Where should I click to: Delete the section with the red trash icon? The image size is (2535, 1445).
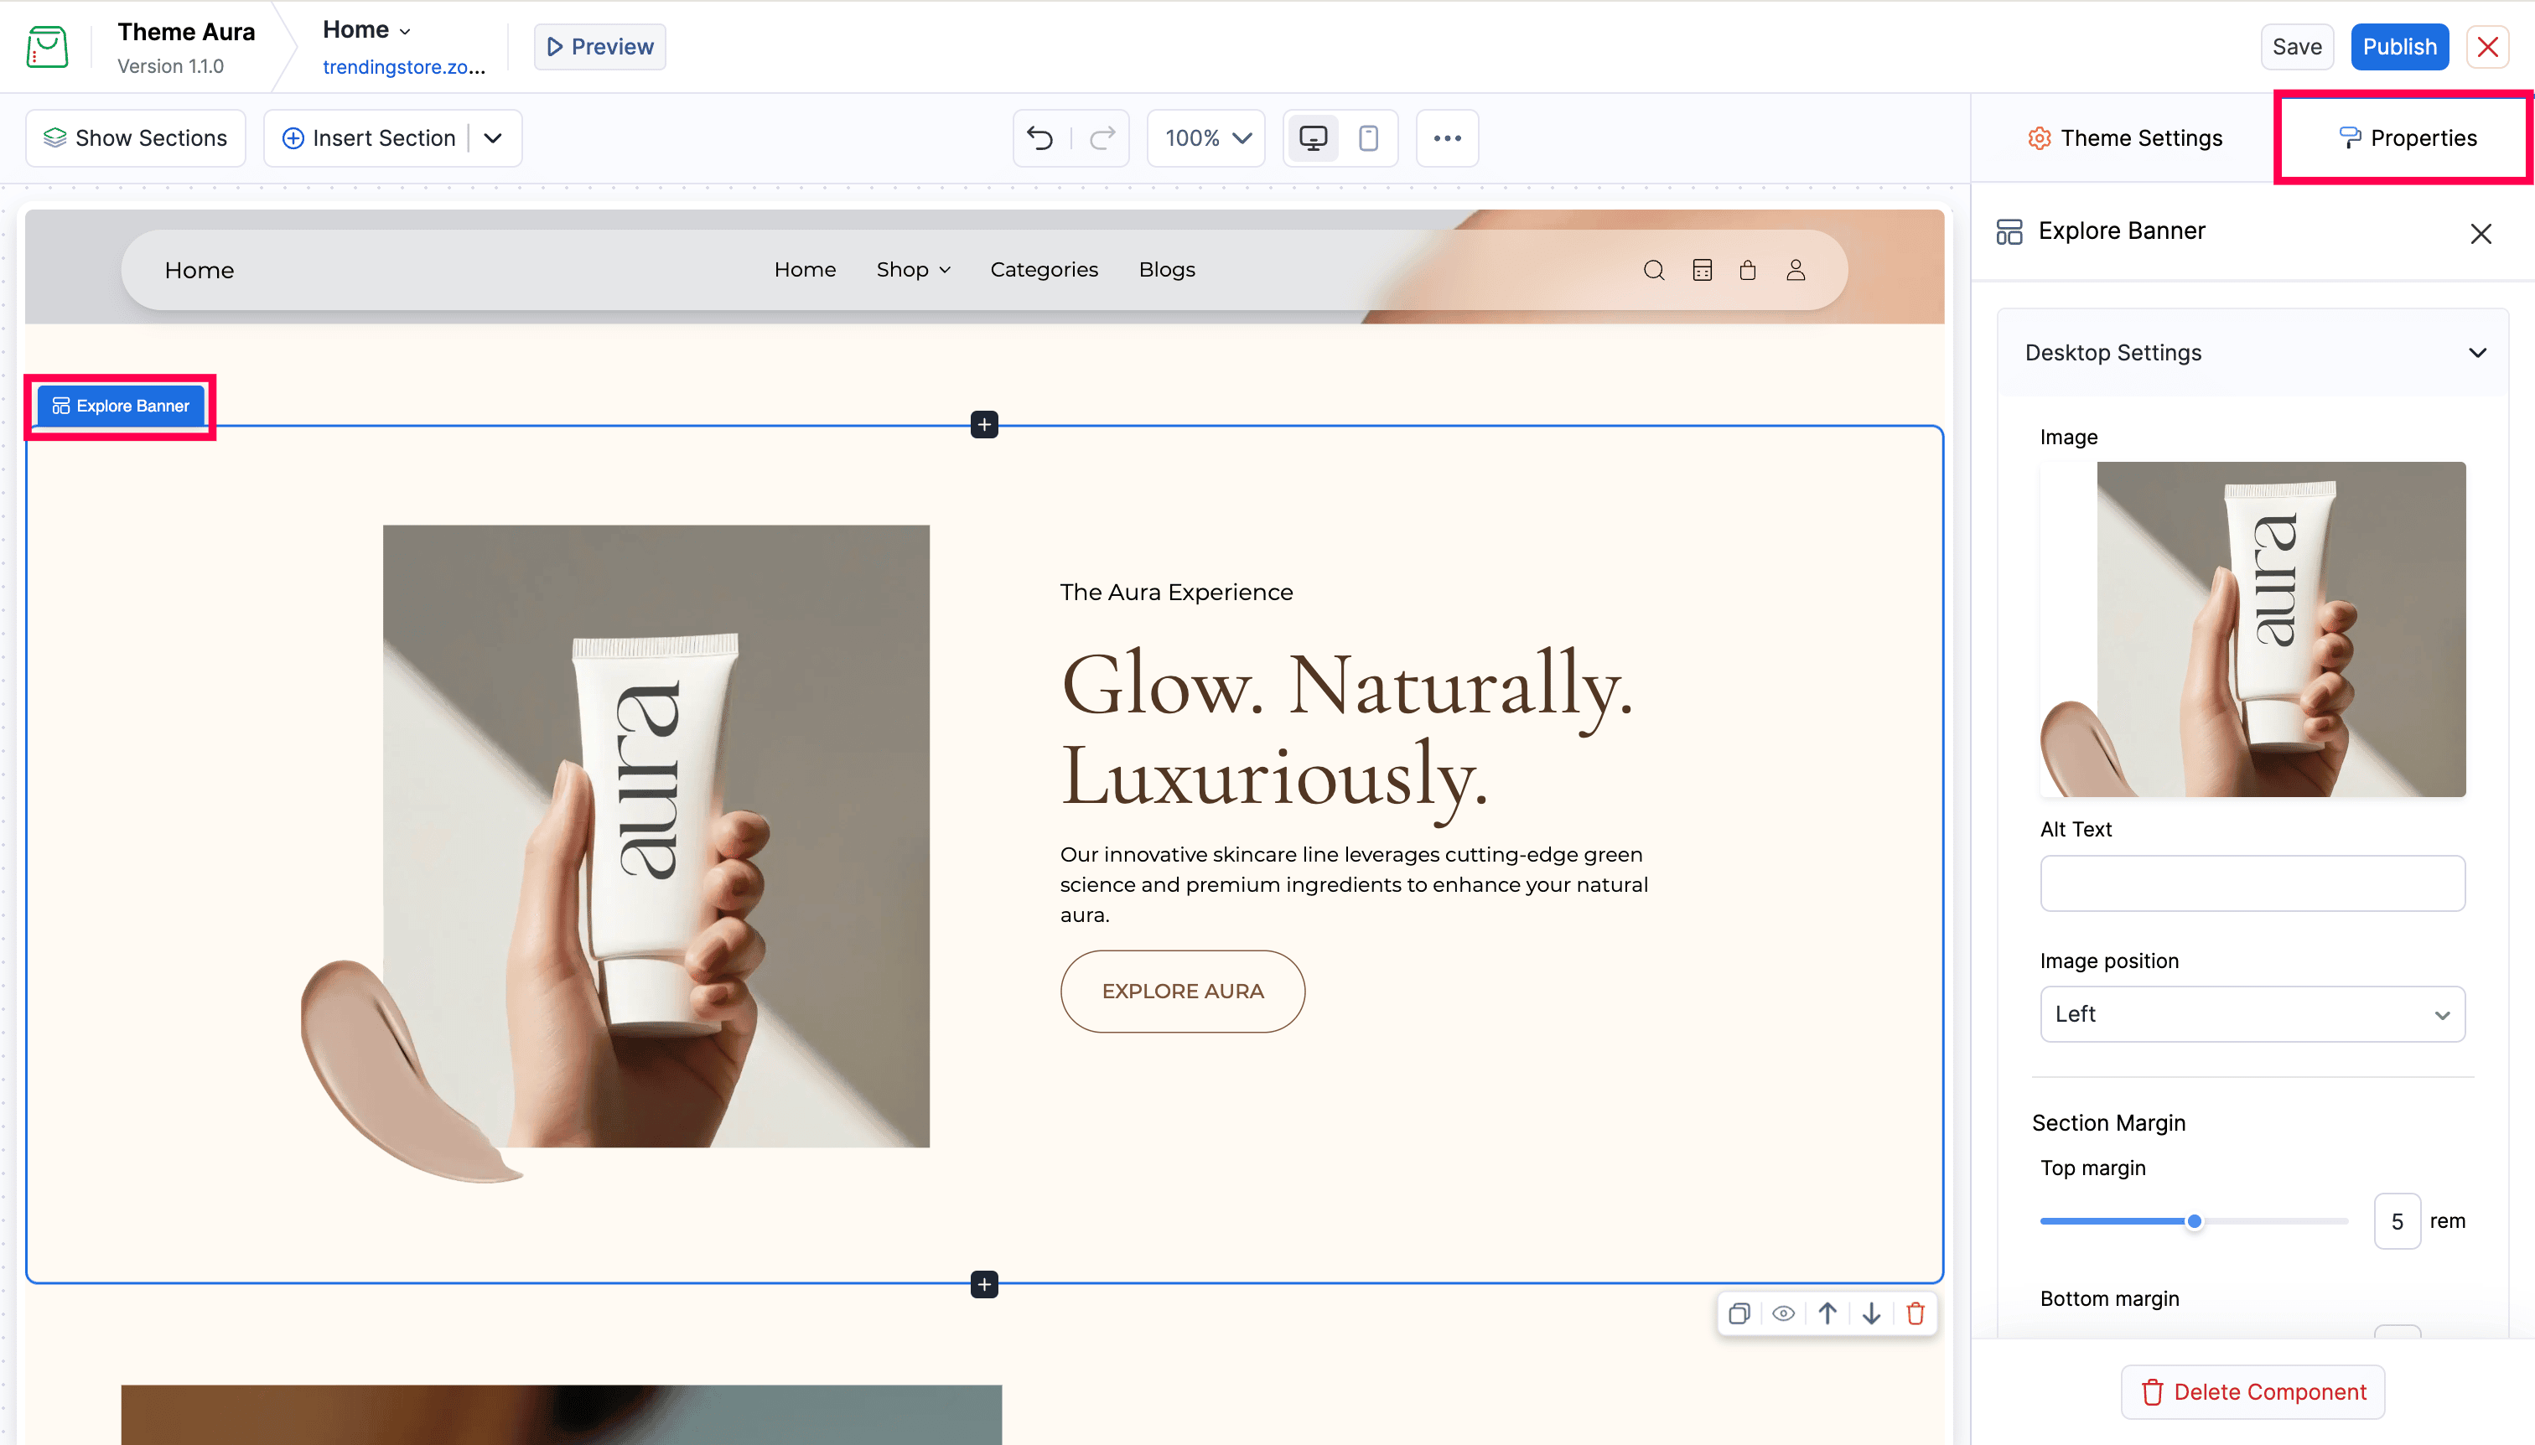(x=1916, y=1313)
